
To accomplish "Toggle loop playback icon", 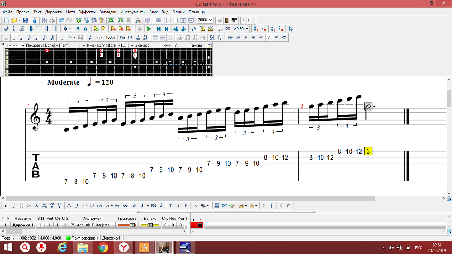I will [x=193, y=29].
